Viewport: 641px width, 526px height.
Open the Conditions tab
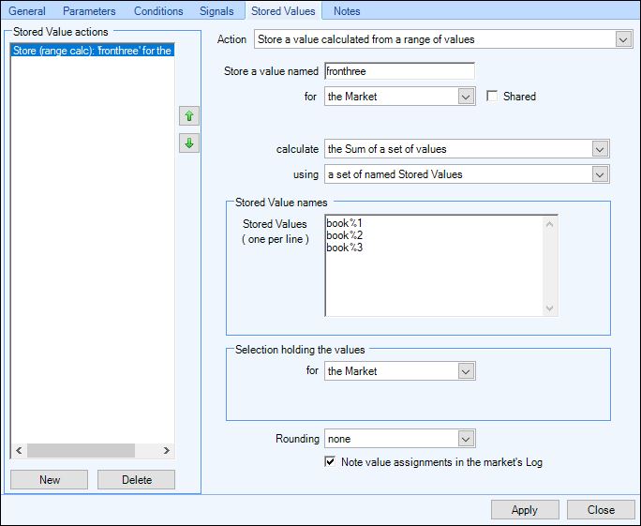[158, 11]
